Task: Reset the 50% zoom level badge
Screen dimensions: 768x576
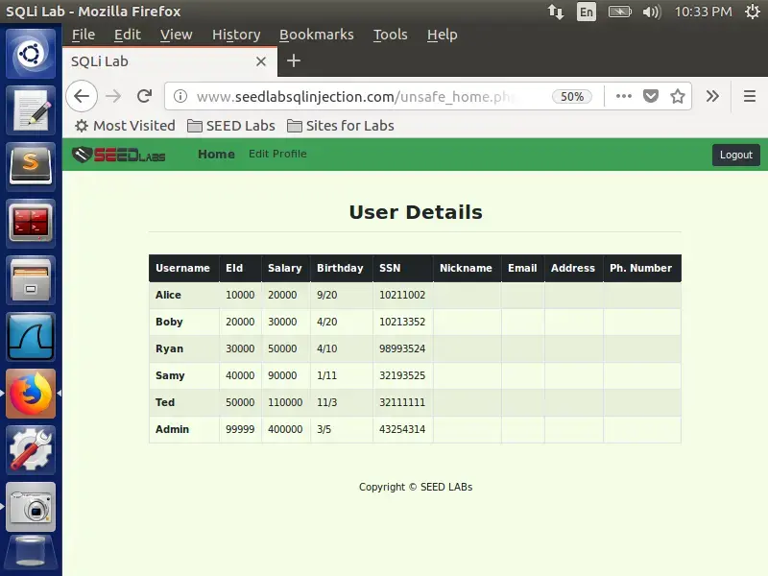Action: point(571,97)
